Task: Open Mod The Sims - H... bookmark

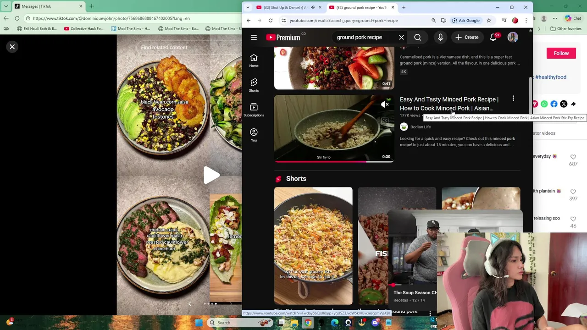Action: click(130, 29)
